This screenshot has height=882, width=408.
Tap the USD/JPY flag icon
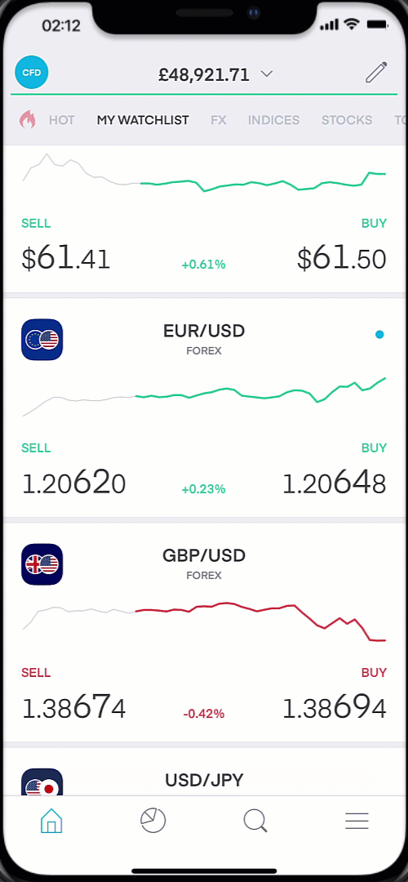tap(42, 782)
